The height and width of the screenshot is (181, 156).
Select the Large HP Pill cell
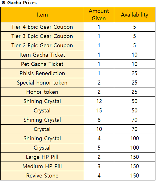pyautogui.click(x=42, y=157)
